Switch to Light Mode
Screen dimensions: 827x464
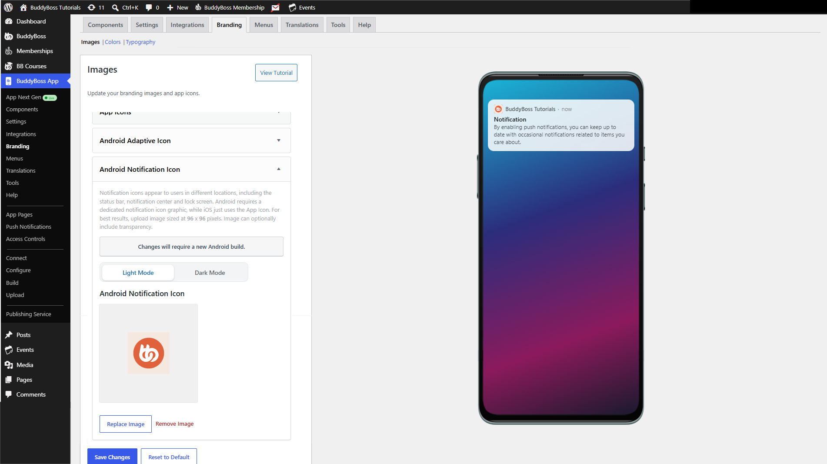138,273
